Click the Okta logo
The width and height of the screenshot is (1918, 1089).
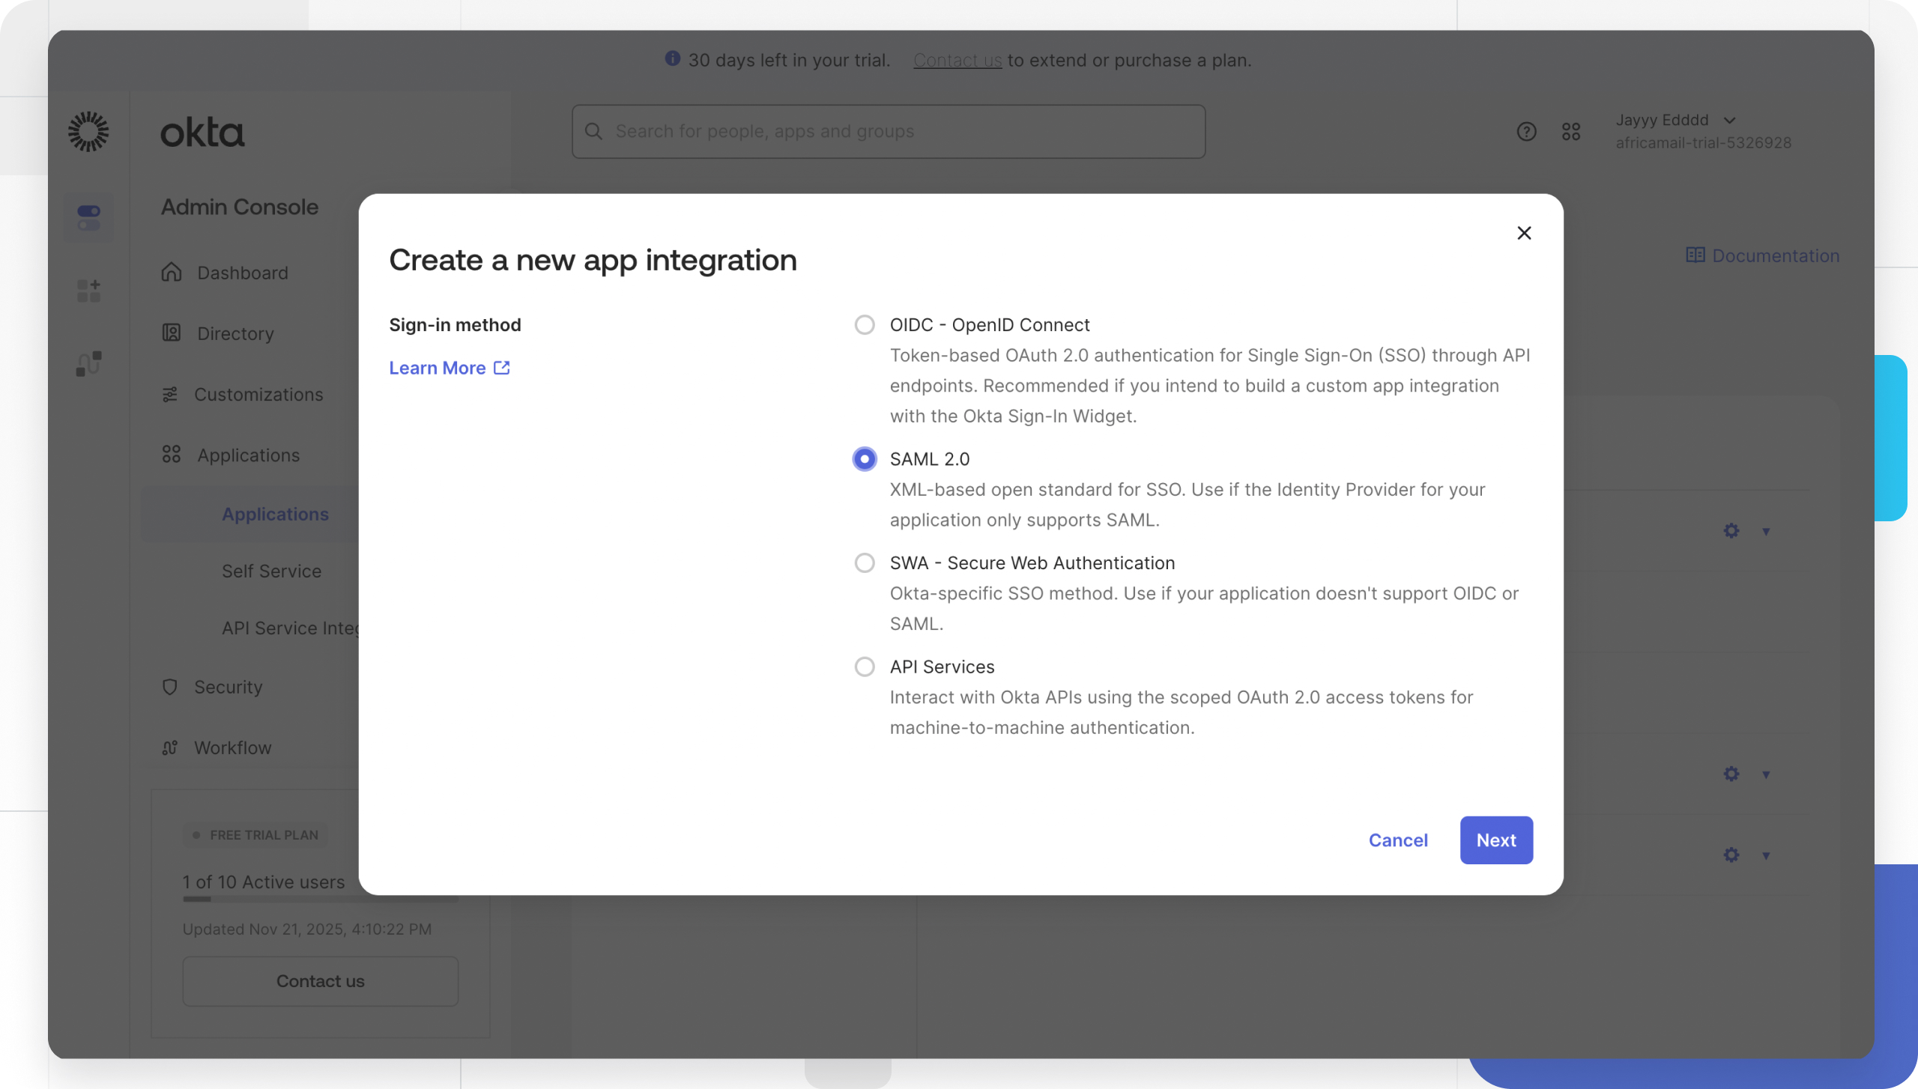202,133
